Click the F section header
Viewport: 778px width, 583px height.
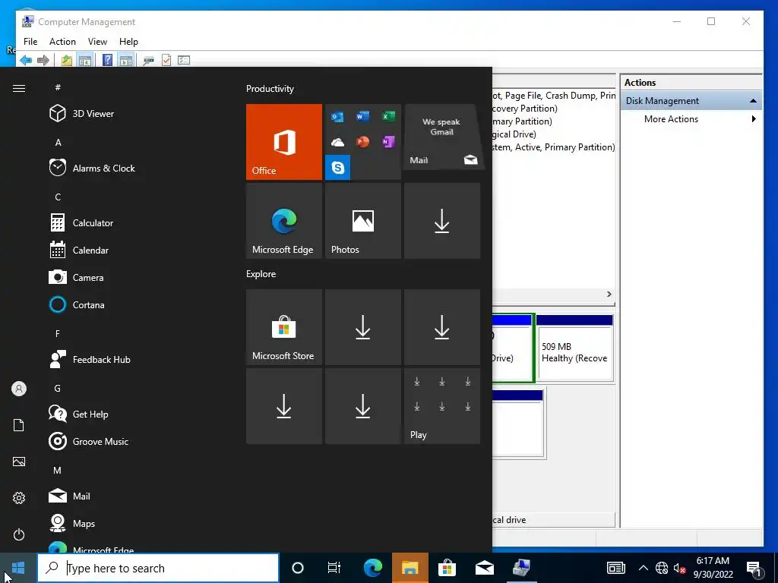pyautogui.click(x=58, y=334)
